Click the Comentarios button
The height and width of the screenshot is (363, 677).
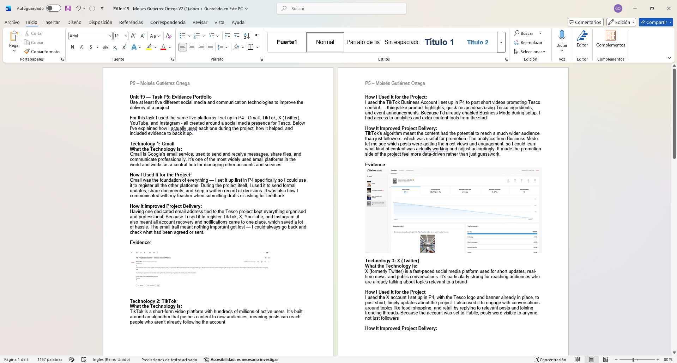coord(585,22)
